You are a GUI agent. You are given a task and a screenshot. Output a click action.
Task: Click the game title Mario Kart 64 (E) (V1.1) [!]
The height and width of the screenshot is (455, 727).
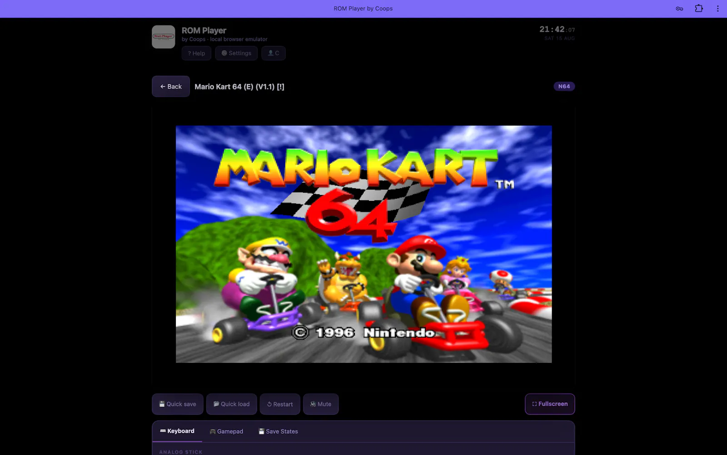coord(239,87)
